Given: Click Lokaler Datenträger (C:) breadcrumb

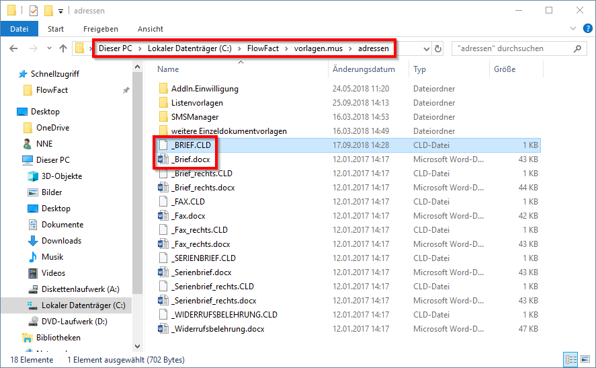Looking at the screenshot, I should tap(189, 48).
